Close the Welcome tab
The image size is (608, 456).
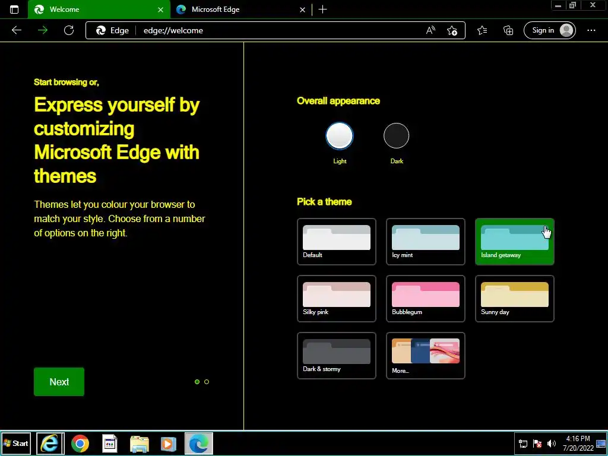coord(160,9)
